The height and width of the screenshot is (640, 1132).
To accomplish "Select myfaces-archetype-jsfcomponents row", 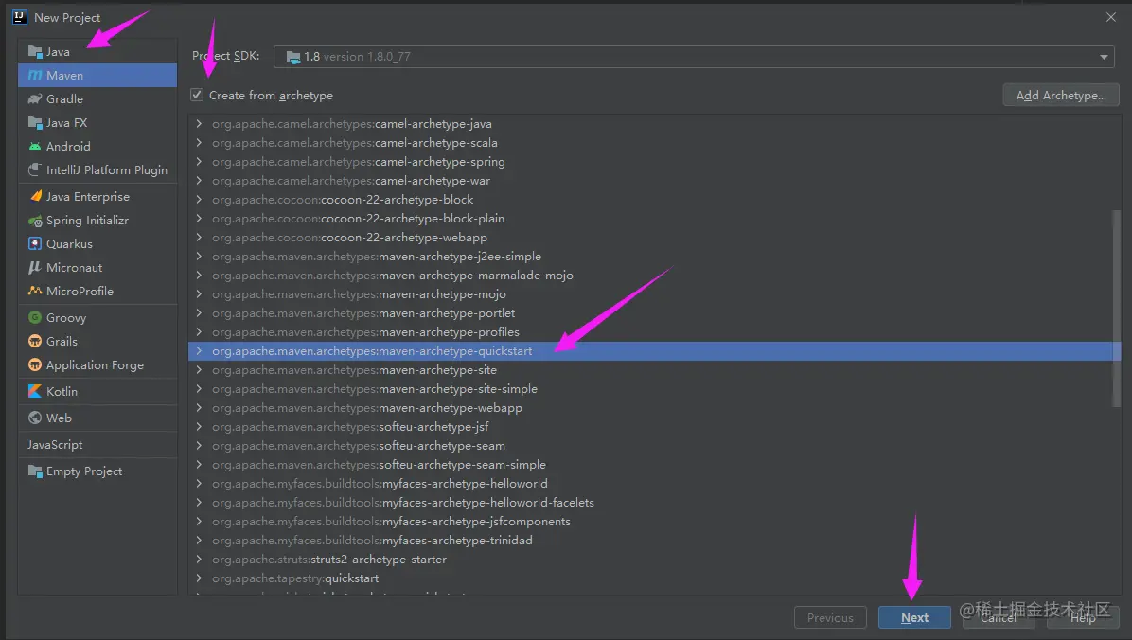I will click(x=654, y=522).
